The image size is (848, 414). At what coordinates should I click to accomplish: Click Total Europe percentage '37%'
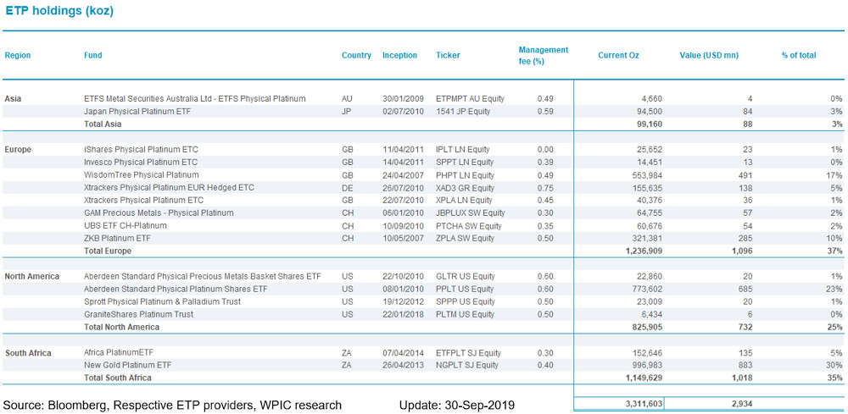point(835,251)
